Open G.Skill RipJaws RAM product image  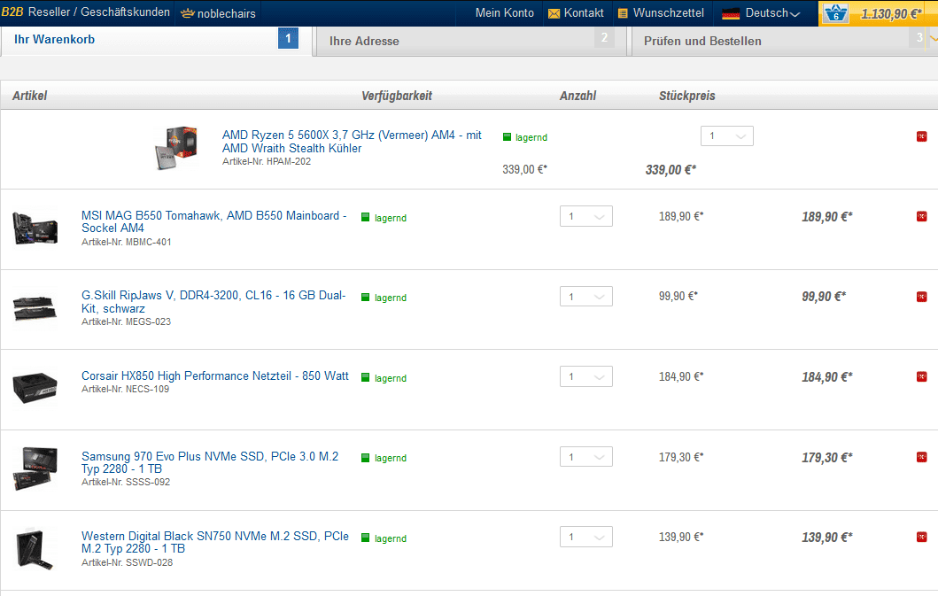pyautogui.click(x=35, y=308)
